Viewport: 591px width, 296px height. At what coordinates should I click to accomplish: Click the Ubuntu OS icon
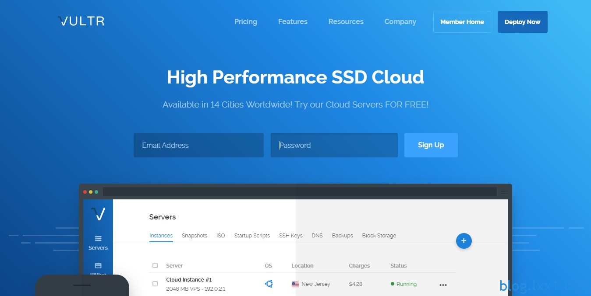tap(269, 284)
